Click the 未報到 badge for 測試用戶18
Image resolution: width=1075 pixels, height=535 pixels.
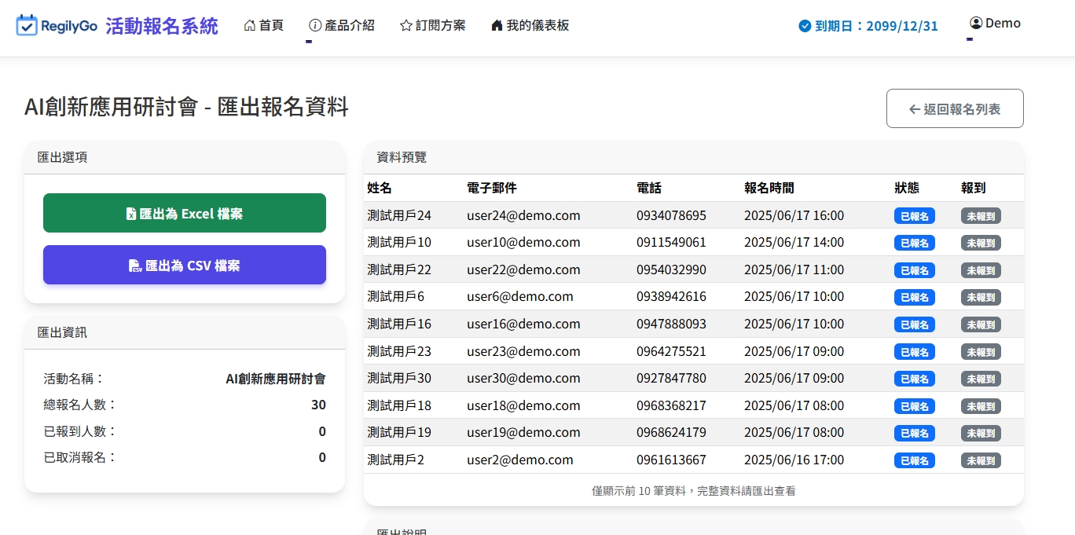(x=981, y=406)
